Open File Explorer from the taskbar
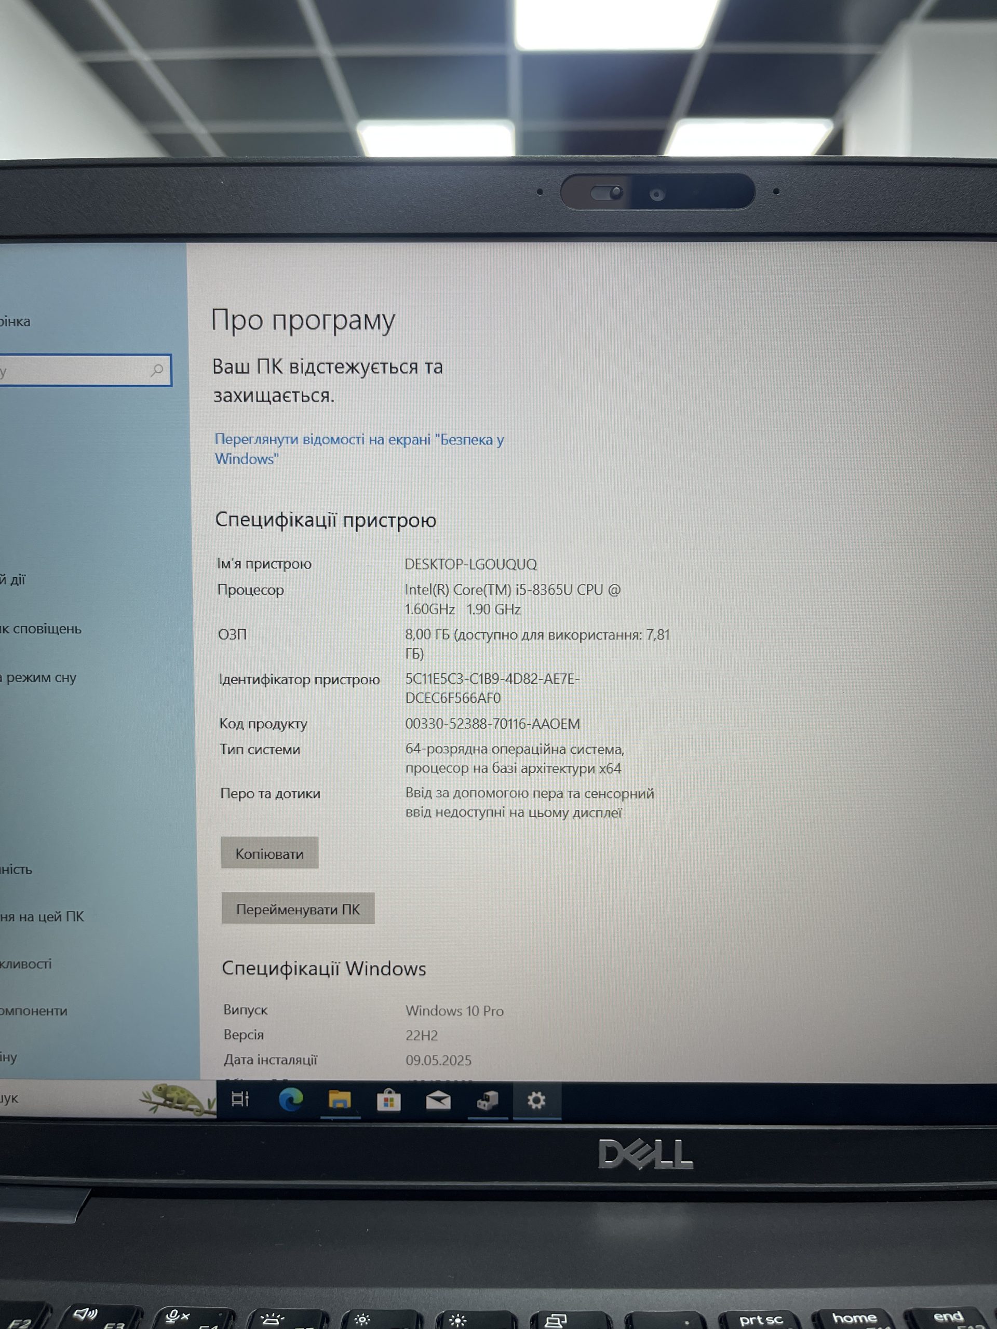Image resolution: width=997 pixels, height=1329 pixels. tap(340, 1100)
